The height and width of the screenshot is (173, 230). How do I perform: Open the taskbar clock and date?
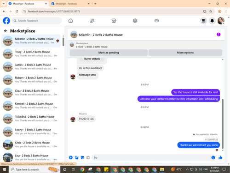coord(215,169)
